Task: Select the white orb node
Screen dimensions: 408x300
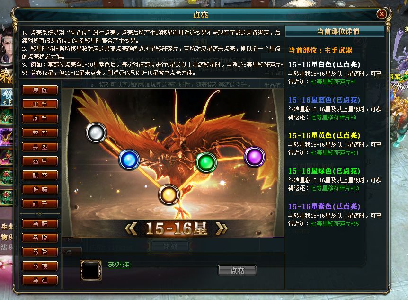Action: pos(96,132)
